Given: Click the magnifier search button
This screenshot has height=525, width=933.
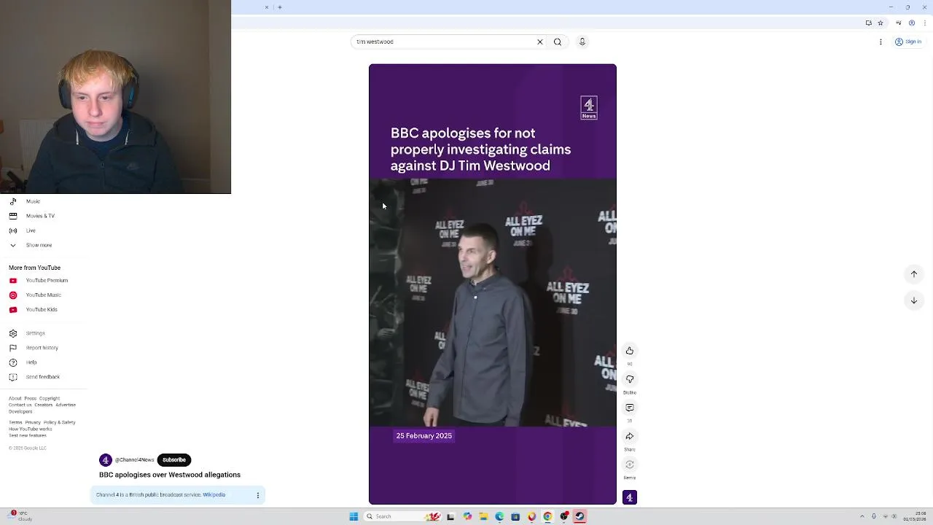Looking at the screenshot, I should point(558,42).
